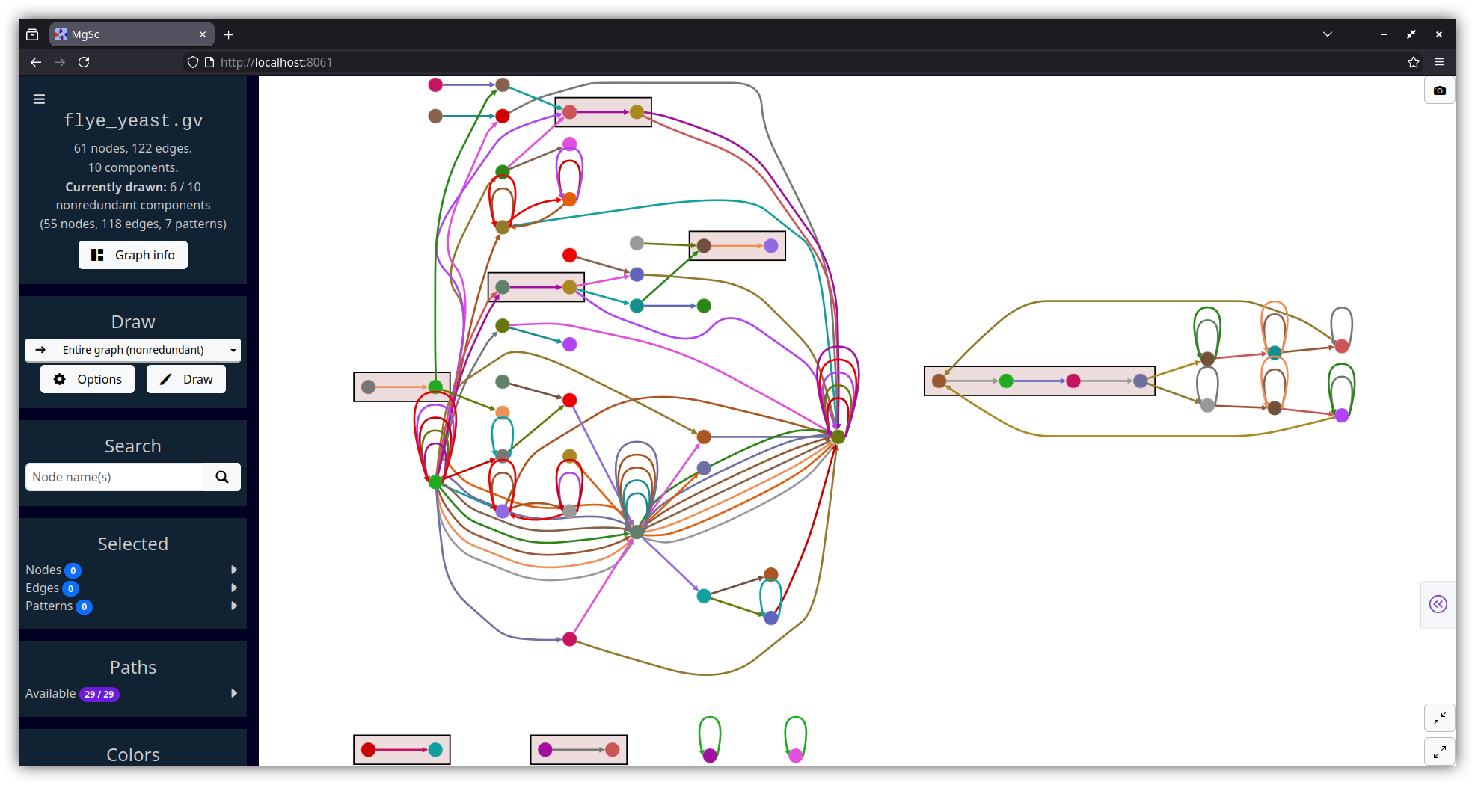
Task: Take a screenshot with camera icon
Action: pyautogui.click(x=1439, y=90)
